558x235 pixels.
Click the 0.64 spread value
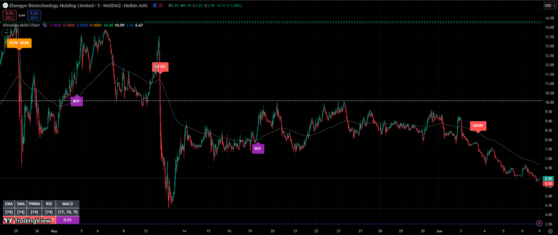pyautogui.click(x=22, y=15)
